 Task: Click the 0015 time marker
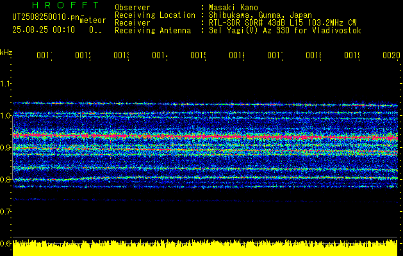pyautogui.click(x=199, y=55)
